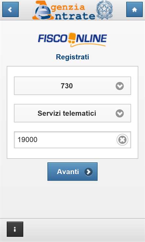Image resolution: width=145 pixels, height=242 pixels.
Task: Click the Servizi telematici label text
Action: click(67, 113)
